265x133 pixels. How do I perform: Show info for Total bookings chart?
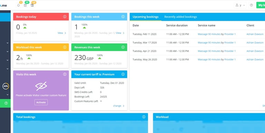coord(144,117)
